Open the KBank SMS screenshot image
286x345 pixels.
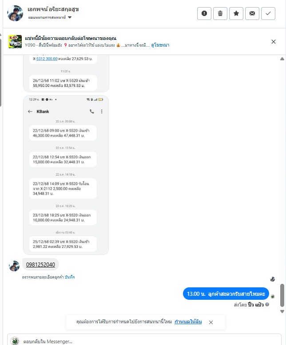coord(66,175)
